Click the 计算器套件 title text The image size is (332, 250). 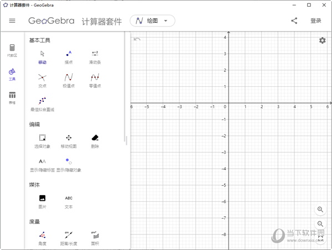102,22
